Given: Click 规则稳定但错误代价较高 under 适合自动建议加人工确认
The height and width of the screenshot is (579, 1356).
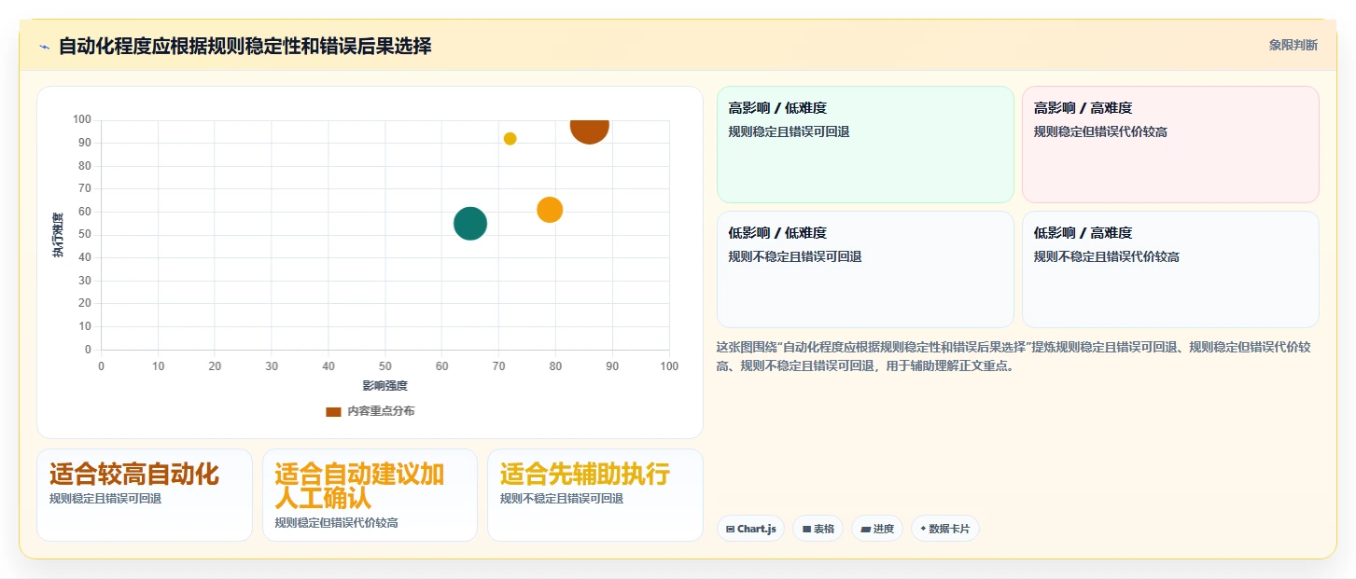Looking at the screenshot, I should [x=336, y=523].
